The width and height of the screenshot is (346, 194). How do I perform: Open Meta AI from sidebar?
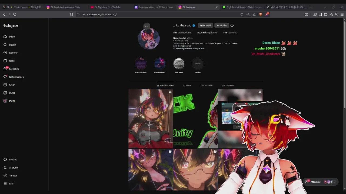click(10, 160)
